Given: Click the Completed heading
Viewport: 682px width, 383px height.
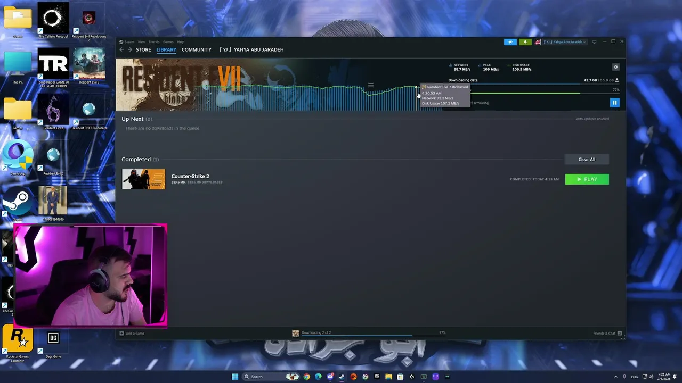Looking at the screenshot, I should coord(136,159).
